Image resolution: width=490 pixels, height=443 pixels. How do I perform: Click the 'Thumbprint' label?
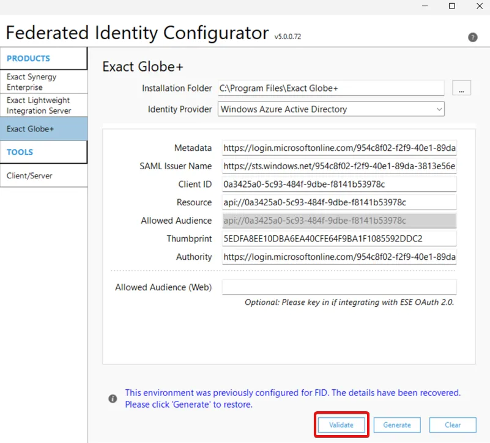[189, 238]
